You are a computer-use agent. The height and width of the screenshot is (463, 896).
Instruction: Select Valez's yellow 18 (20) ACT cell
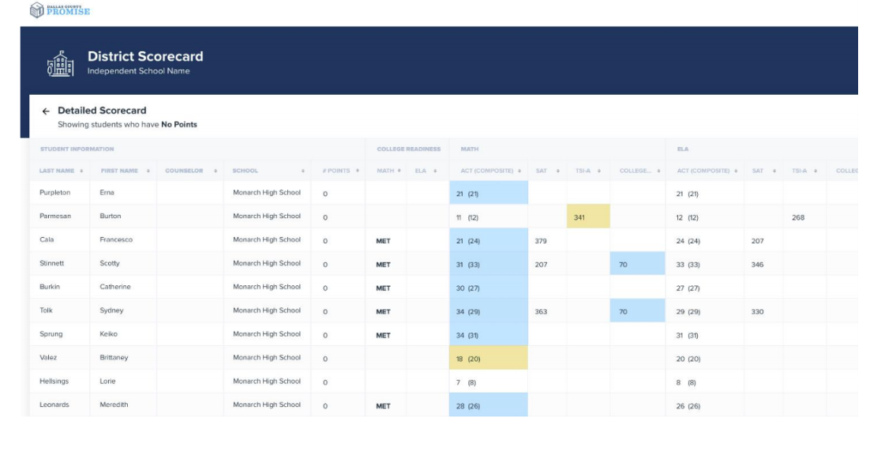(489, 359)
